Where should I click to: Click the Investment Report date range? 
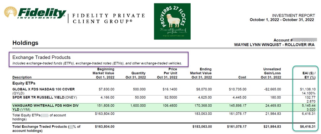[x=282, y=20]
